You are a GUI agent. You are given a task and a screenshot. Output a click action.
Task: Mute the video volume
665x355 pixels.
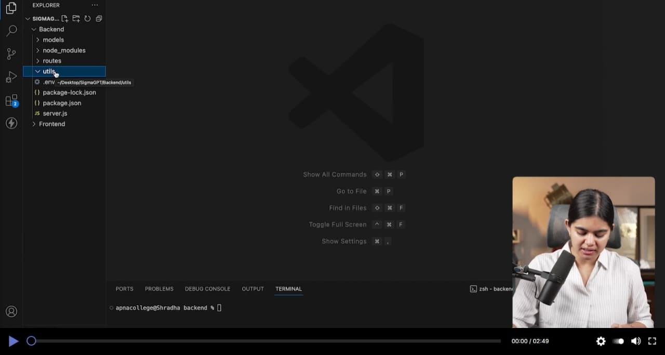(635, 341)
